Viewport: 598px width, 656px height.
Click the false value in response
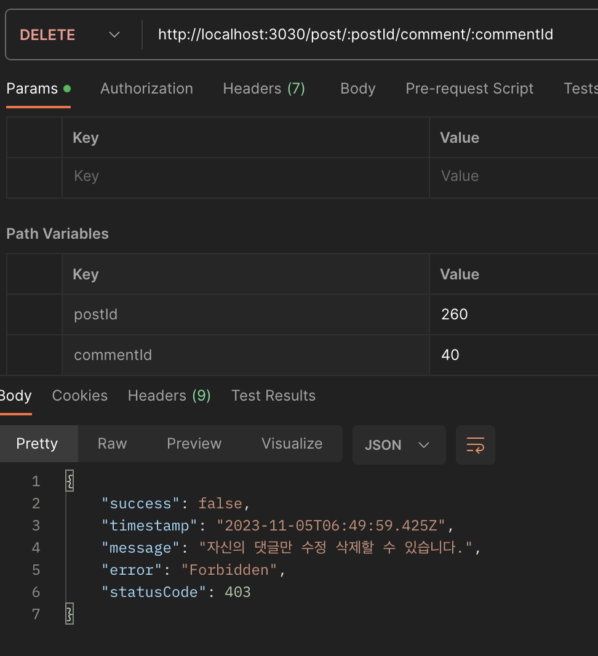(x=220, y=503)
